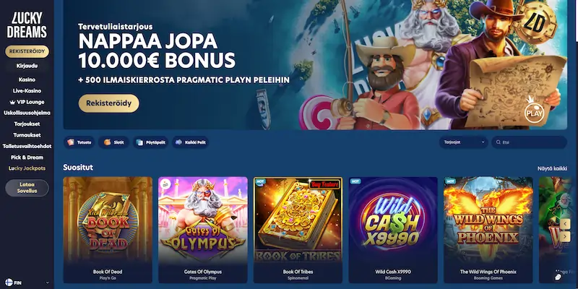This screenshot has width=578, height=289.
Task: Click the Kirjaudu login button
Action: pos(27,66)
